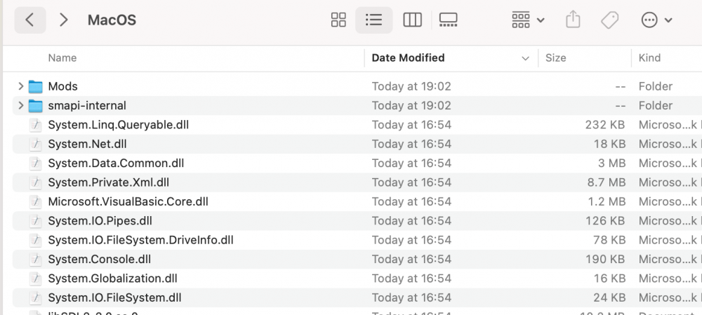Viewport: 702px width, 315px height.
Task: Open the More actions ellipsis menu
Action: click(656, 20)
